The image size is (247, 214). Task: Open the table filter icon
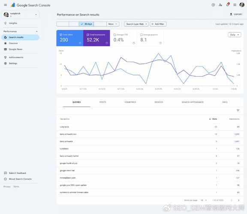(x=238, y=110)
